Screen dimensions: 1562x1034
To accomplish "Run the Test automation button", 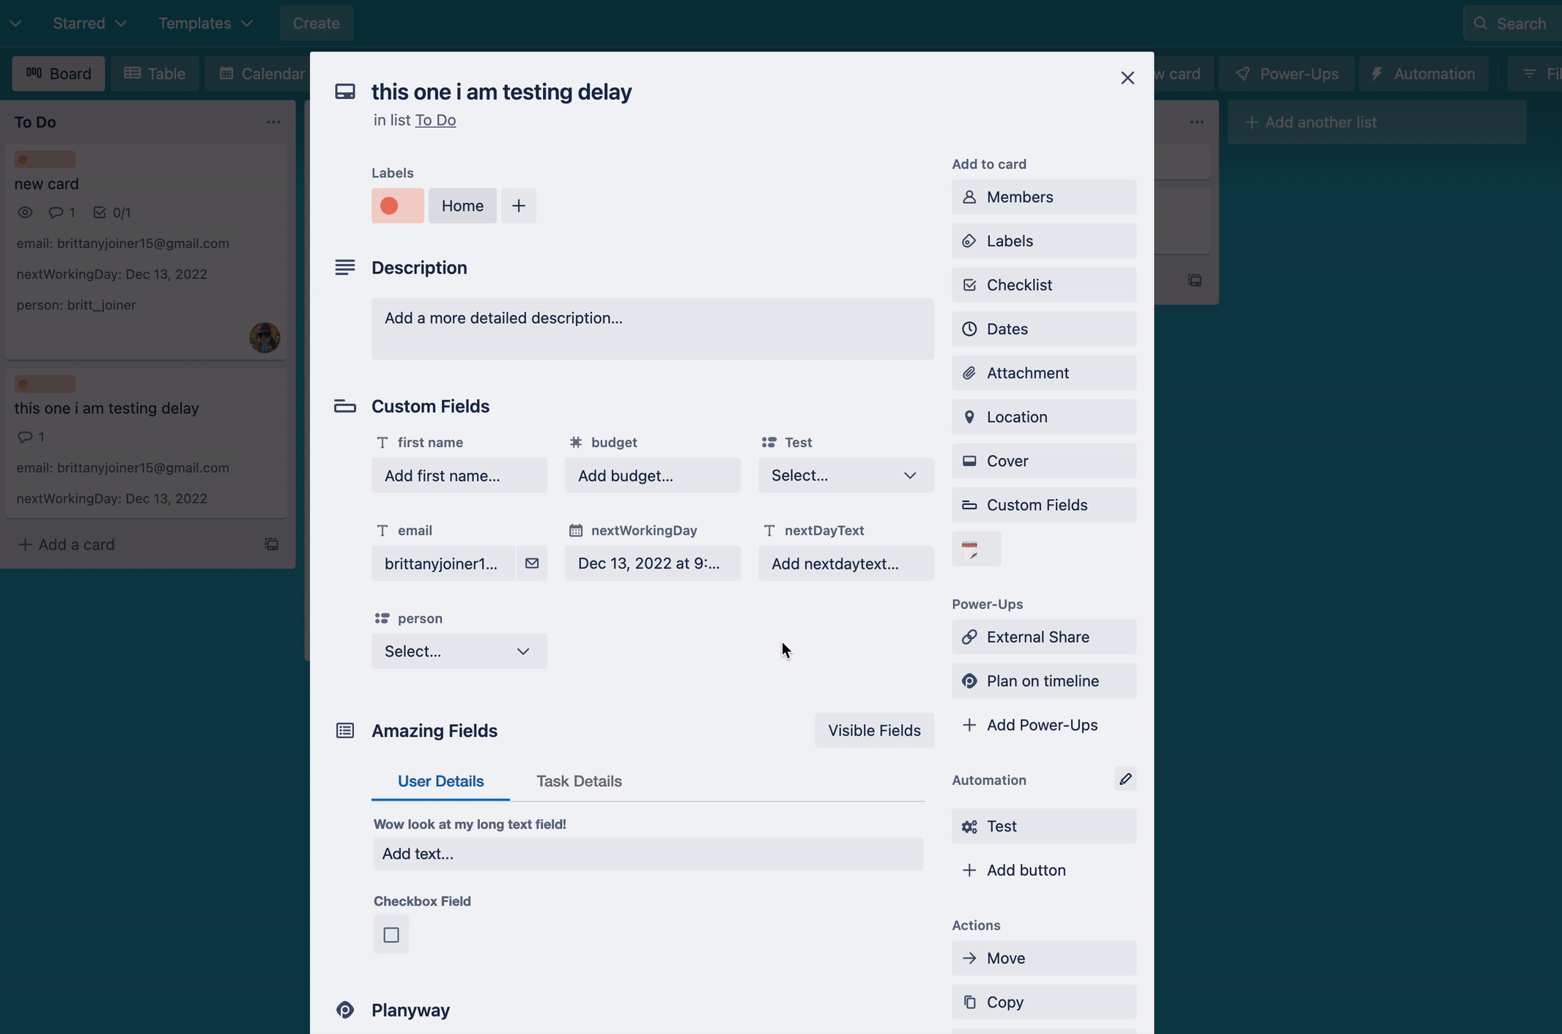I will pos(1043,826).
